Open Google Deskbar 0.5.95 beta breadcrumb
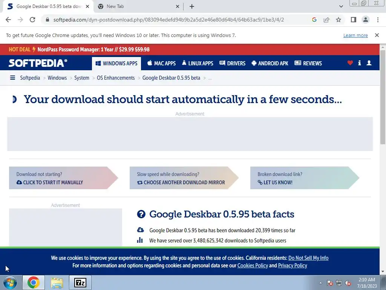The width and height of the screenshot is (386, 290). click(171, 78)
